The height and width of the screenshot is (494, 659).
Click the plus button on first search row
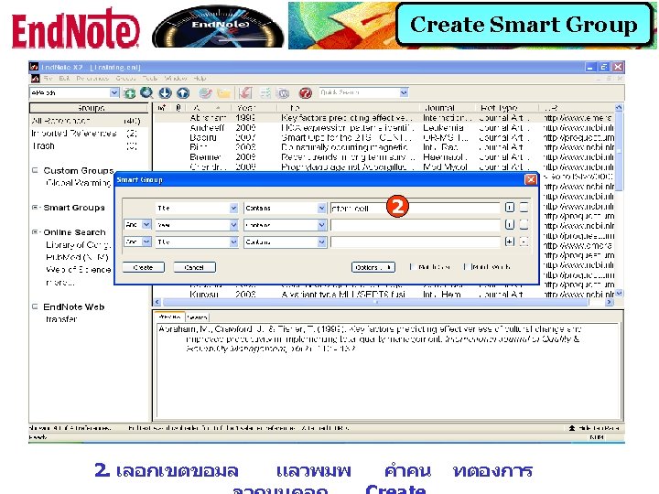point(510,208)
